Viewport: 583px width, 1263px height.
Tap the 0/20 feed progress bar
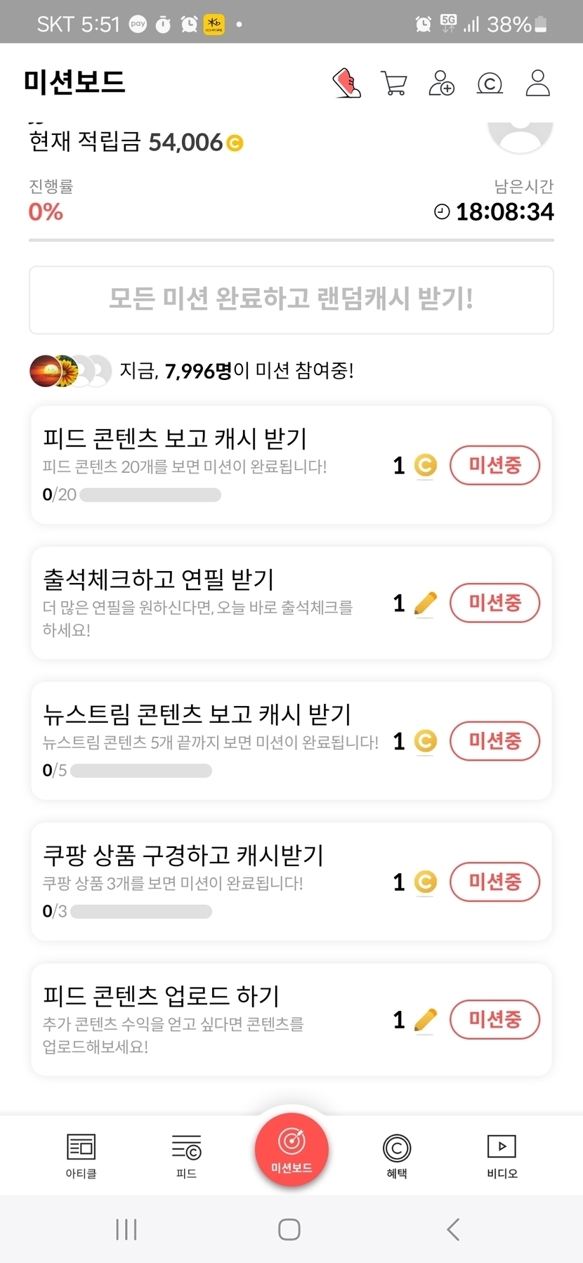pos(150,495)
